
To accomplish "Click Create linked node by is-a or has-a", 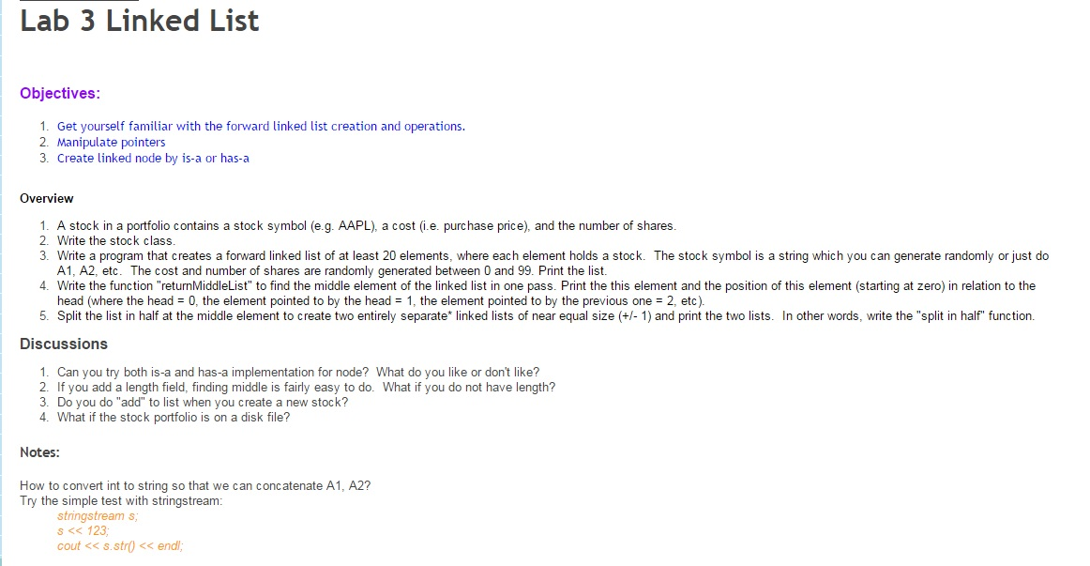I will click(x=153, y=158).
